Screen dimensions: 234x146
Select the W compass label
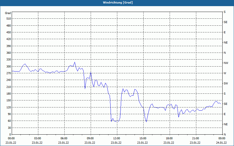(225, 73)
